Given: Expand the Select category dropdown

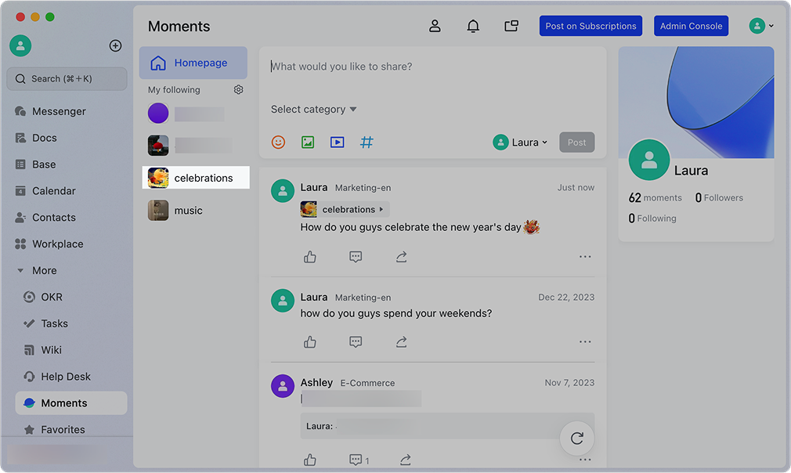Looking at the screenshot, I should (313, 110).
